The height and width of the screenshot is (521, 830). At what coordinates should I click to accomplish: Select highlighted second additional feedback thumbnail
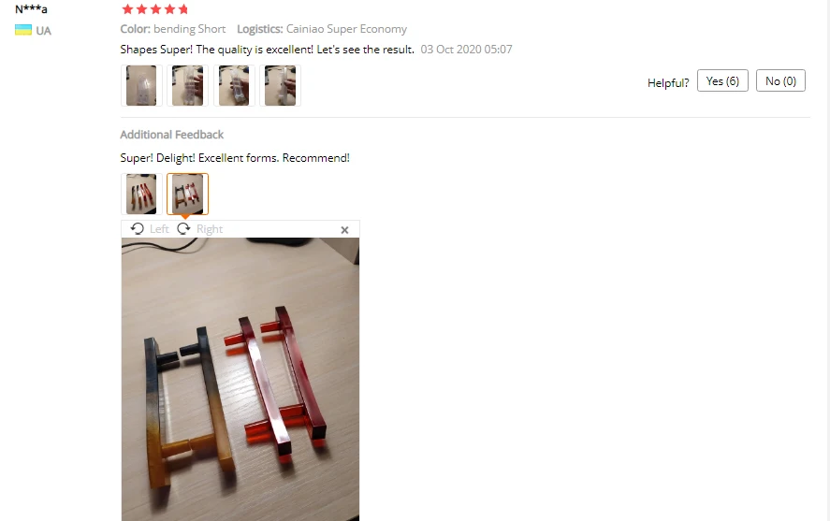(x=187, y=195)
